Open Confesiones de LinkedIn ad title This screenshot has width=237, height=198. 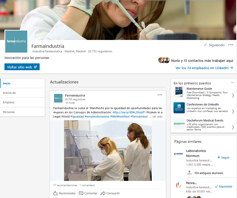203,104
